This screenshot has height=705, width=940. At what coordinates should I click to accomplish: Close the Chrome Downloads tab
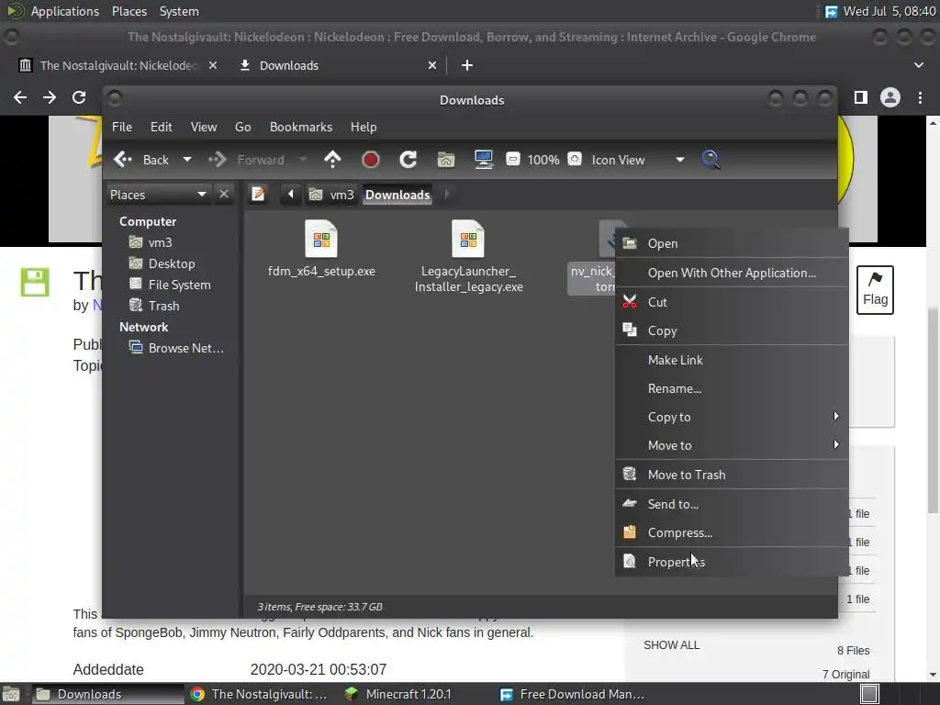pos(432,65)
